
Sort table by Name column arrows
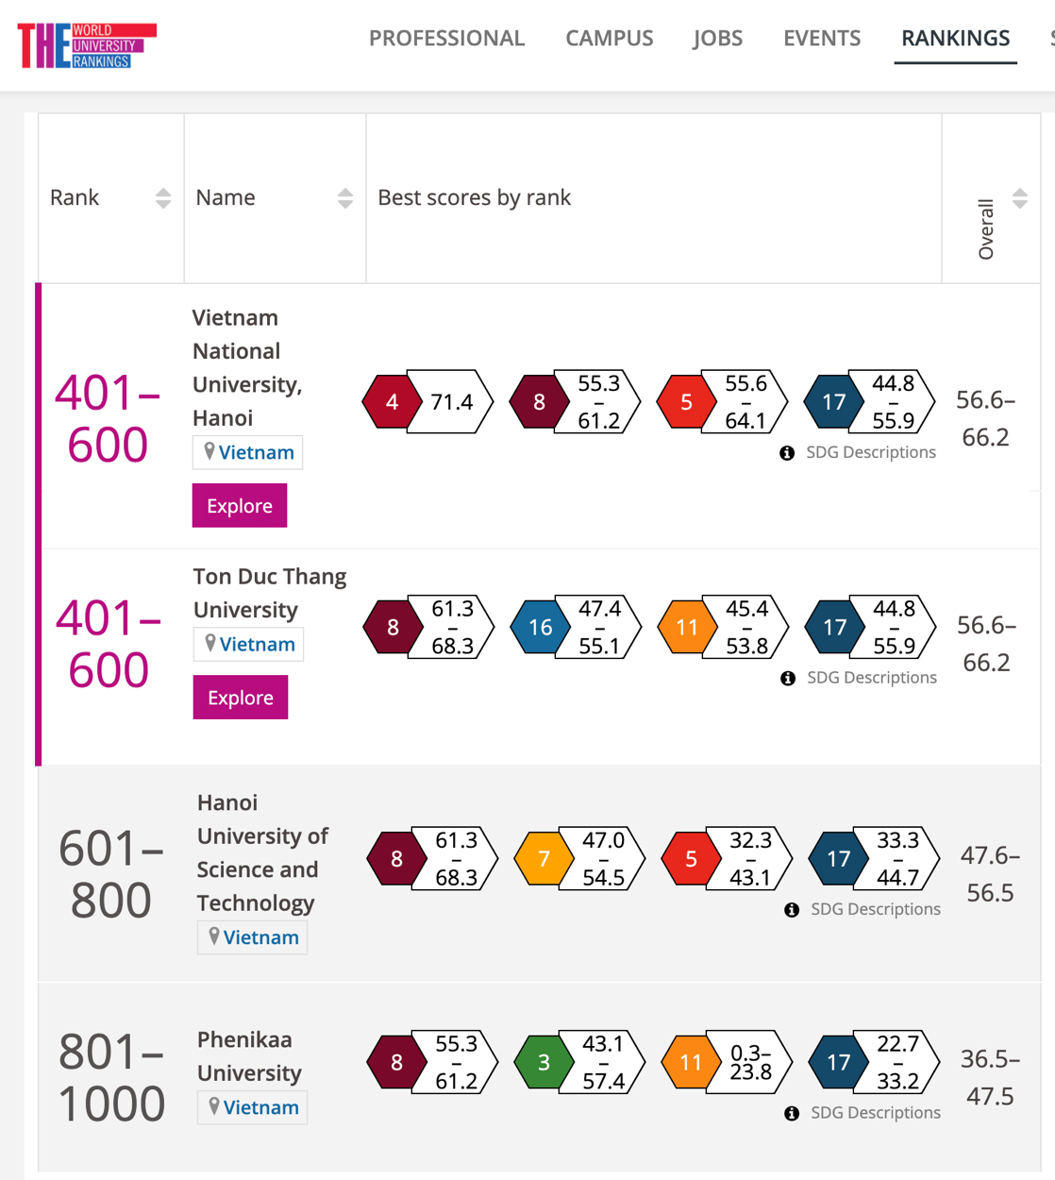click(x=345, y=198)
